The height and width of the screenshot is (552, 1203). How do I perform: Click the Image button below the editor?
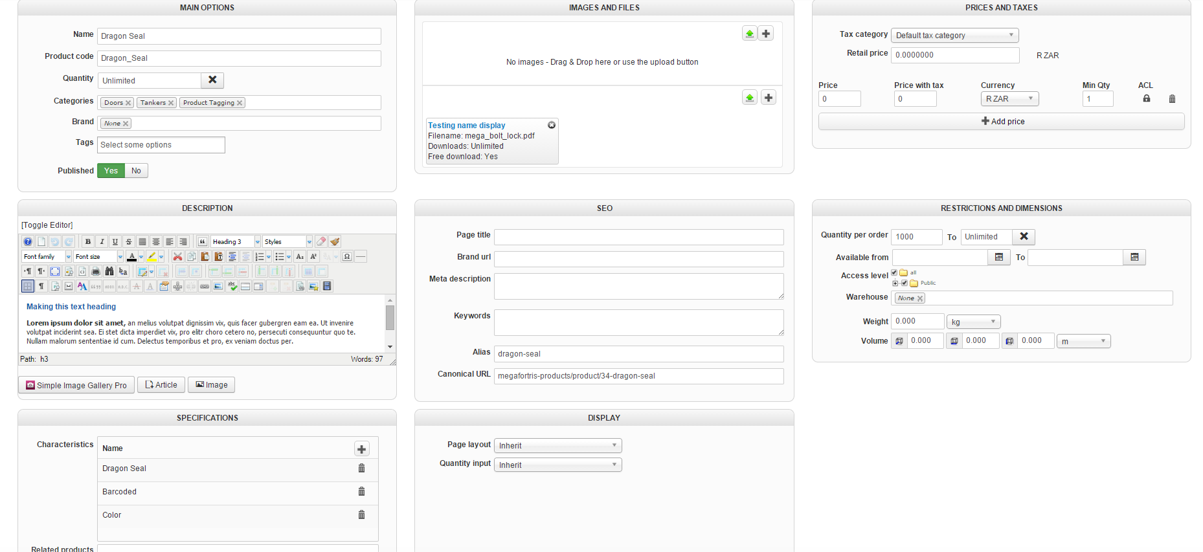coord(212,385)
